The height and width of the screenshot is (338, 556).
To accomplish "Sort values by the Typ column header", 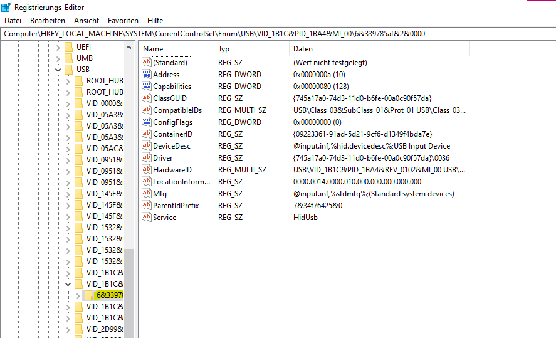I will 224,49.
